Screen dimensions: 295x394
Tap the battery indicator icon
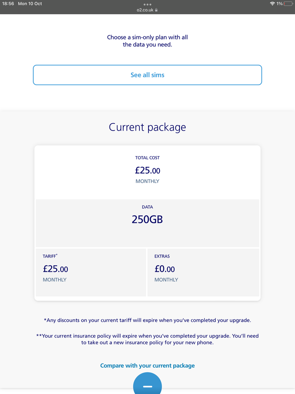(x=288, y=4)
